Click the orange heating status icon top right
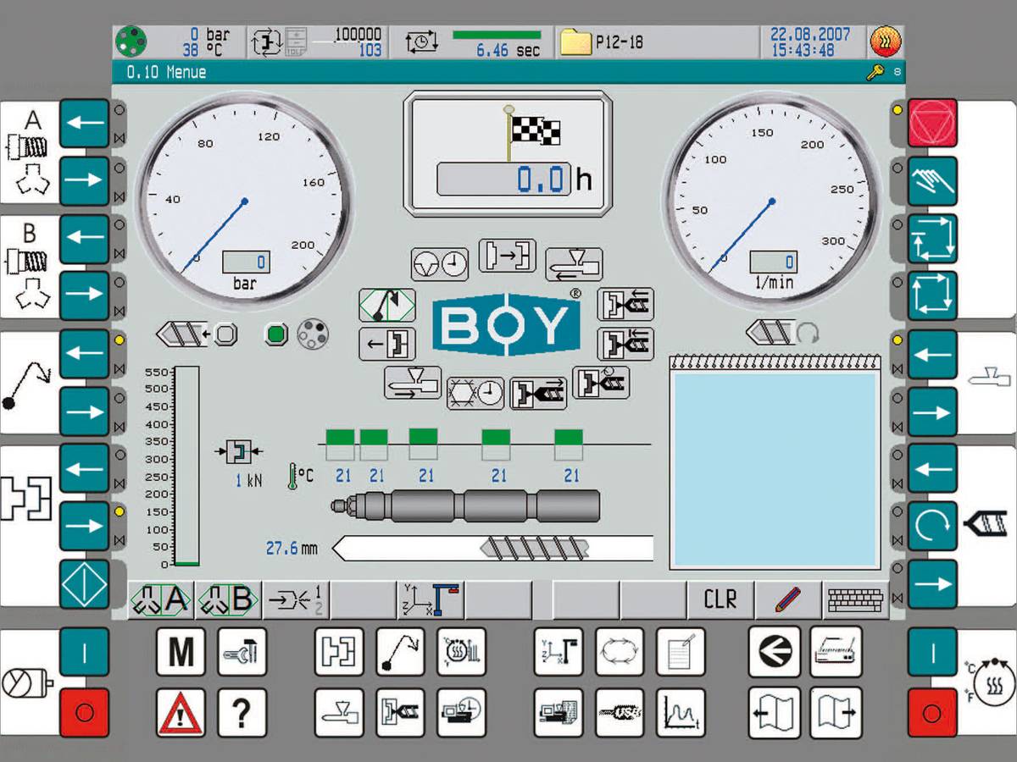1017x762 pixels. [886, 41]
